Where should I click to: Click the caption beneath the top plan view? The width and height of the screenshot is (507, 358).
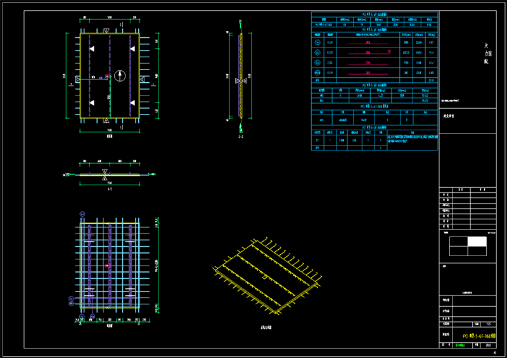coord(110,136)
